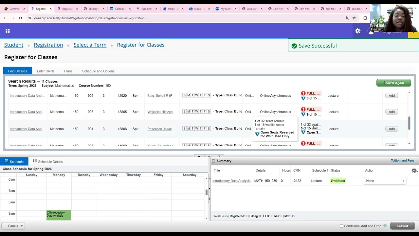
Task: Click the browser address bar URL
Action: tap(89, 18)
